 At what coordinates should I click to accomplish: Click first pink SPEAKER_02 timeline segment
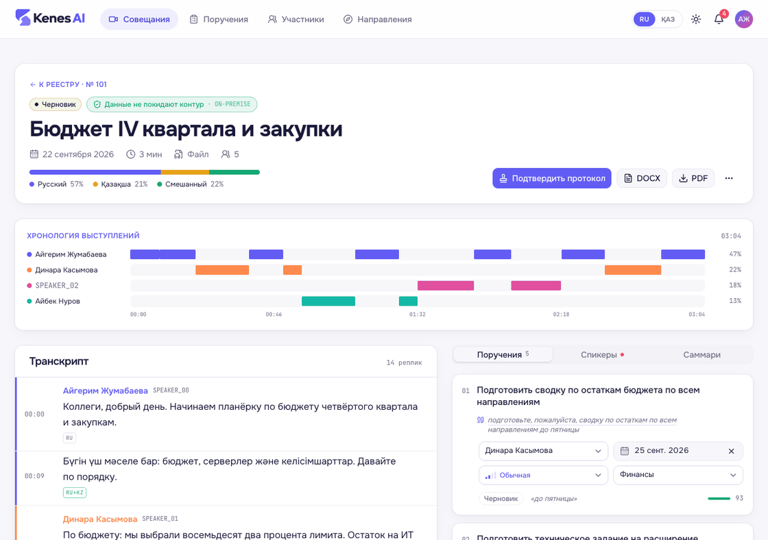click(x=445, y=286)
